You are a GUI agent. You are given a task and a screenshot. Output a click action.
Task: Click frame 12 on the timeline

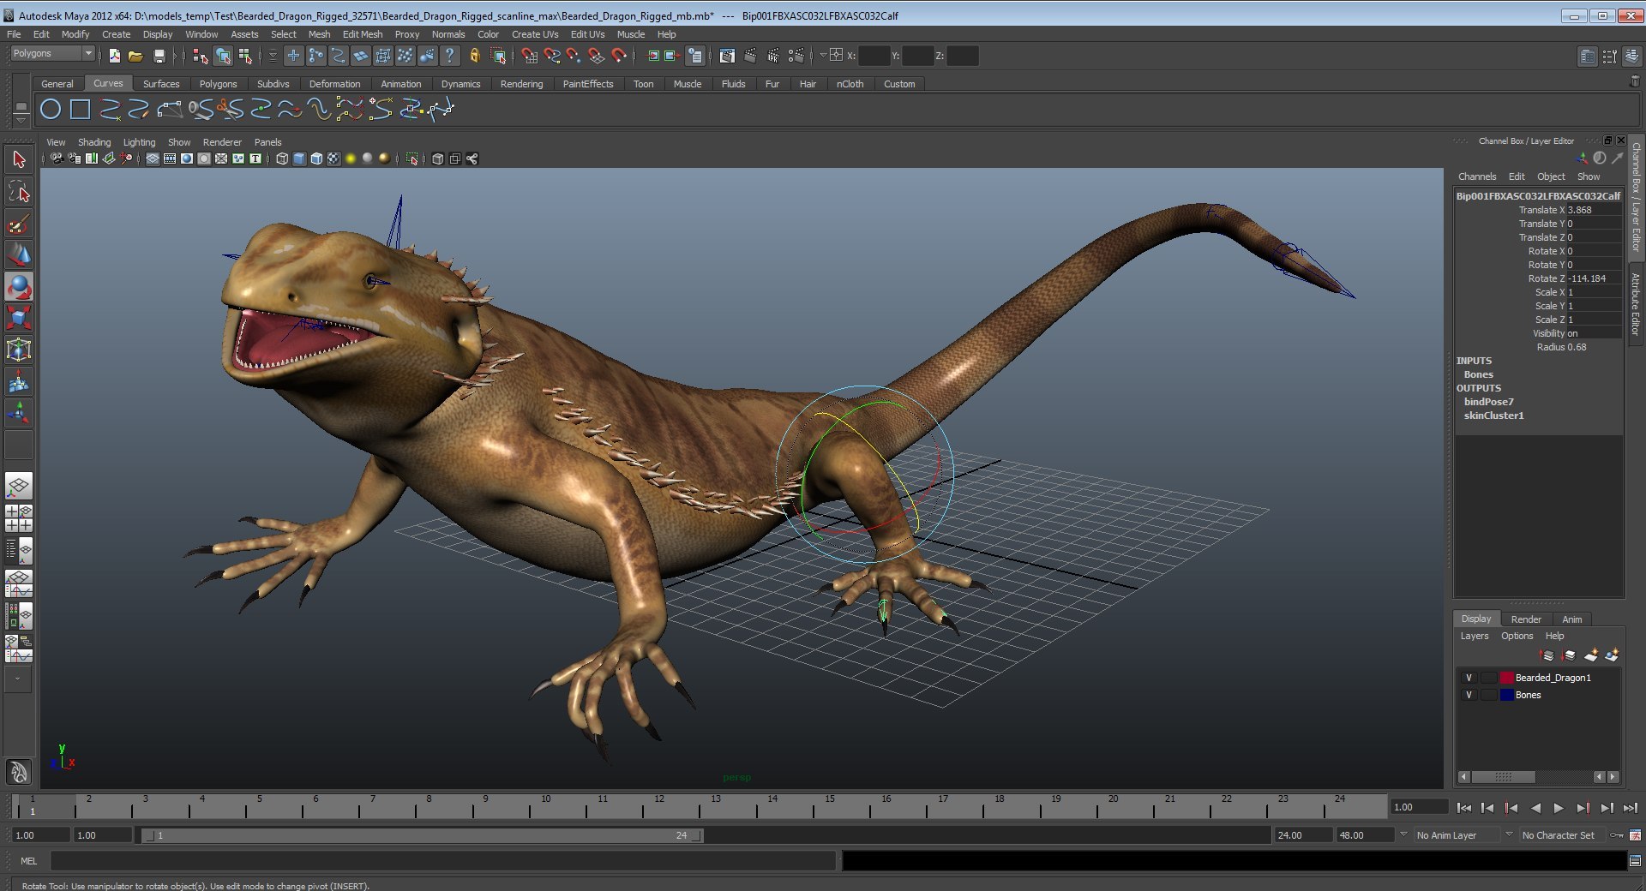658,805
